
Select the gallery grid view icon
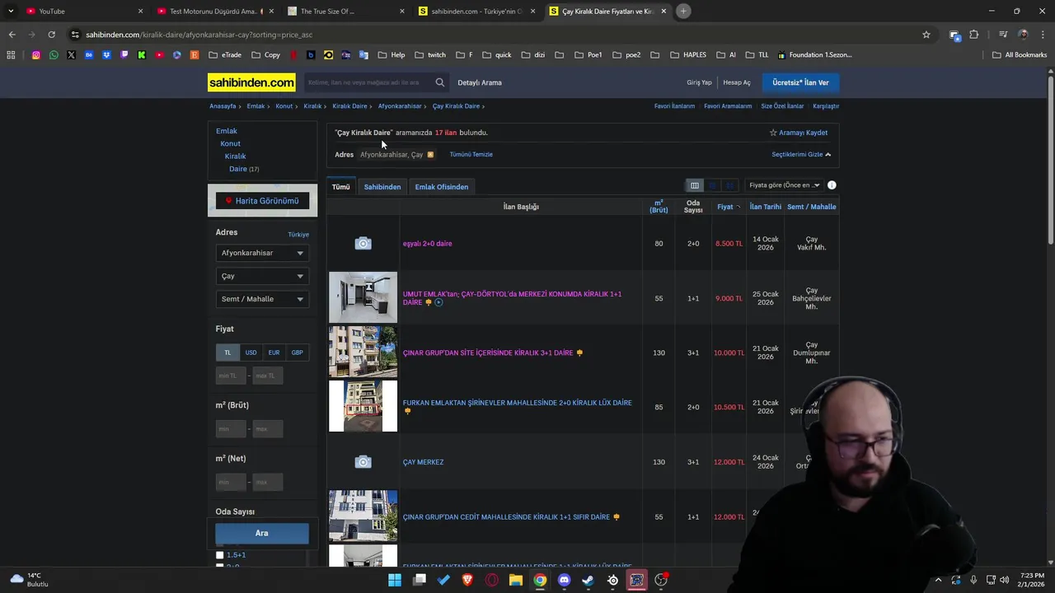coord(730,185)
